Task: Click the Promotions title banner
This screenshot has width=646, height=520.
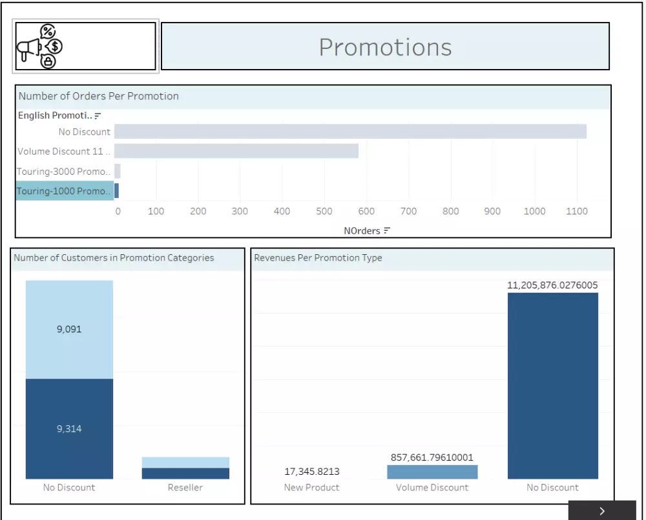Action: tap(386, 46)
